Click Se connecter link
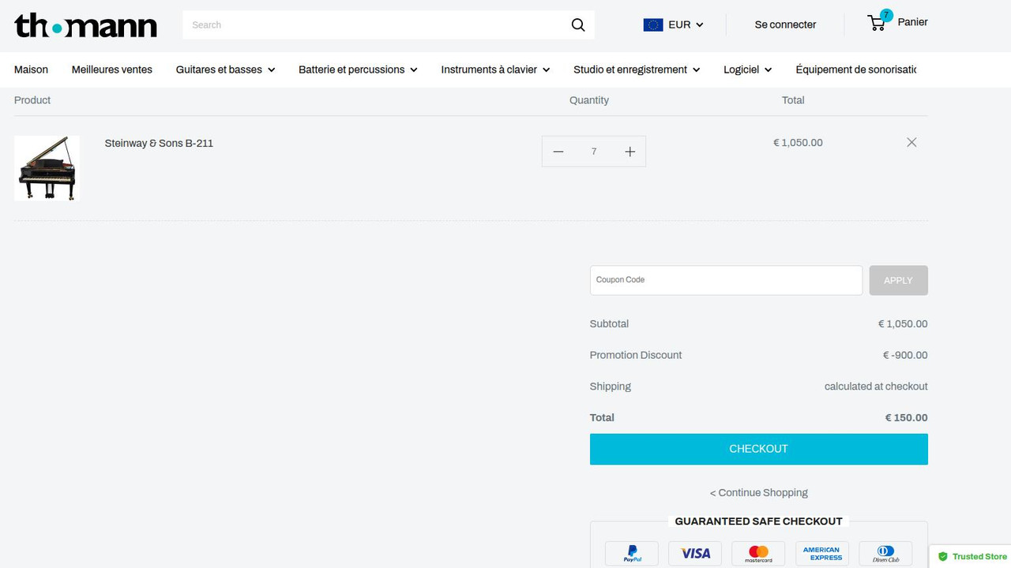The width and height of the screenshot is (1011, 568). coord(785,24)
